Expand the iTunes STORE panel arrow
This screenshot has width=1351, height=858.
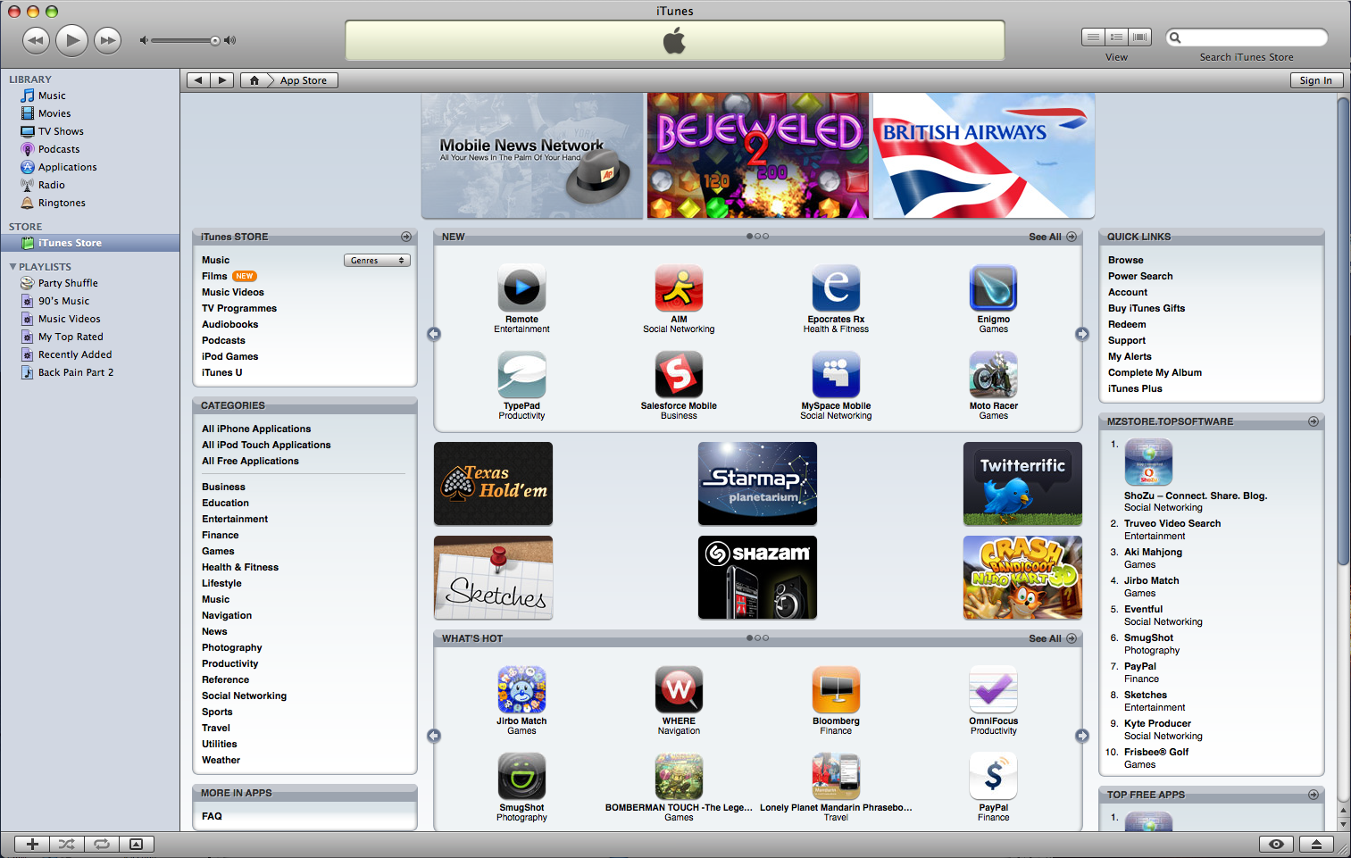click(x=406, y=237)
